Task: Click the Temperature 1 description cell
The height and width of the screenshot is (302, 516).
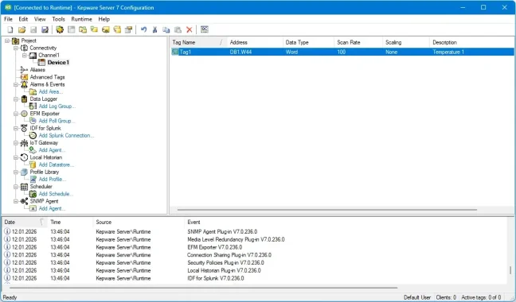Action: (448, 52)
